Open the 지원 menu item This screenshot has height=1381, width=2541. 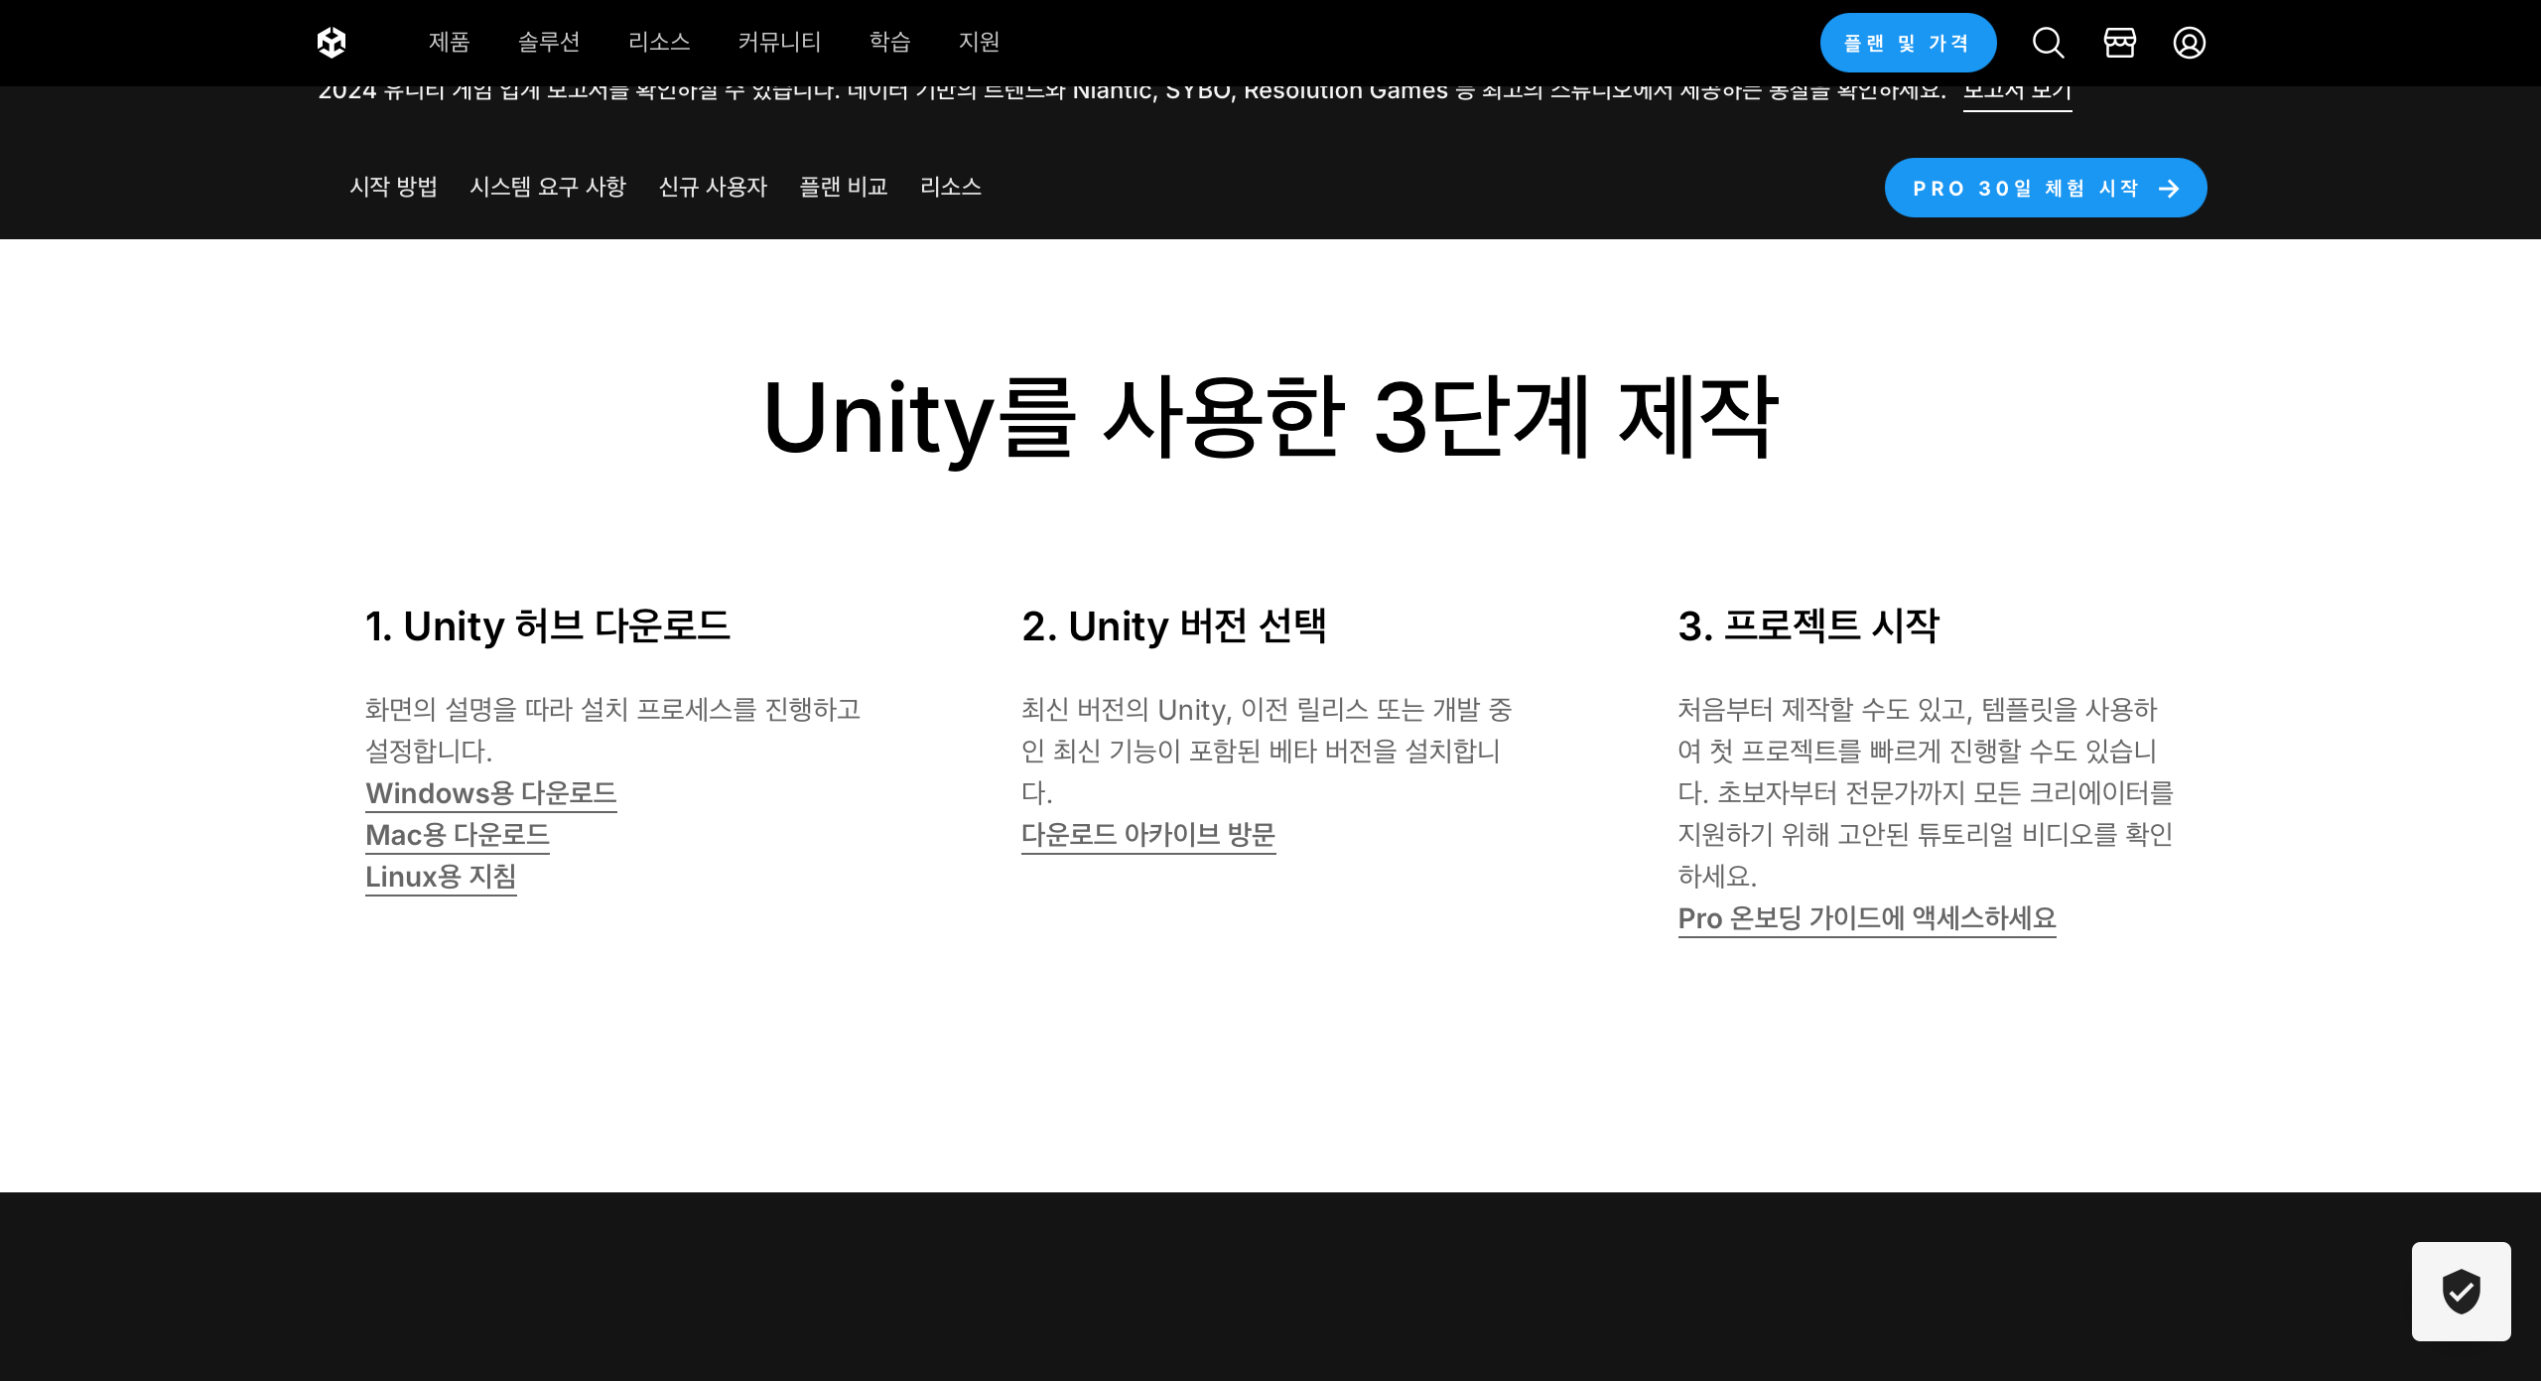tap(979, 42)
